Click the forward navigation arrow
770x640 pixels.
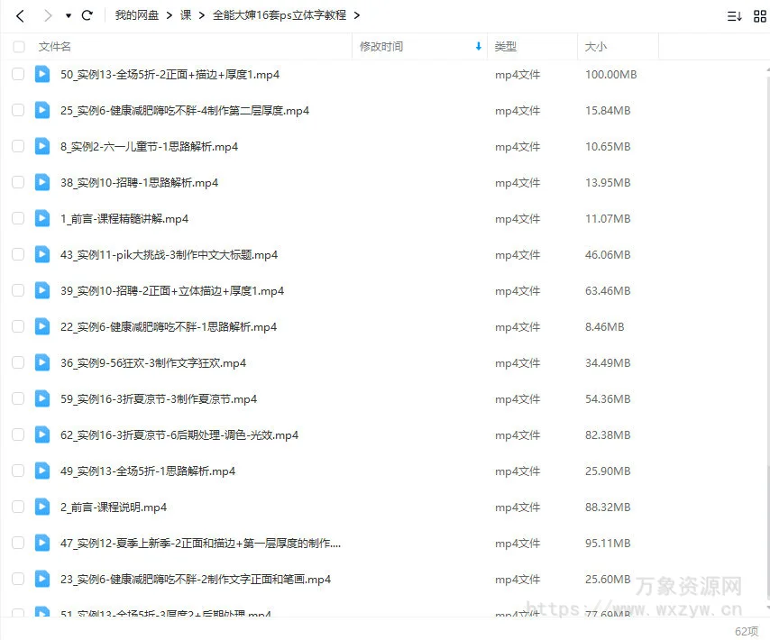point(47,15)
